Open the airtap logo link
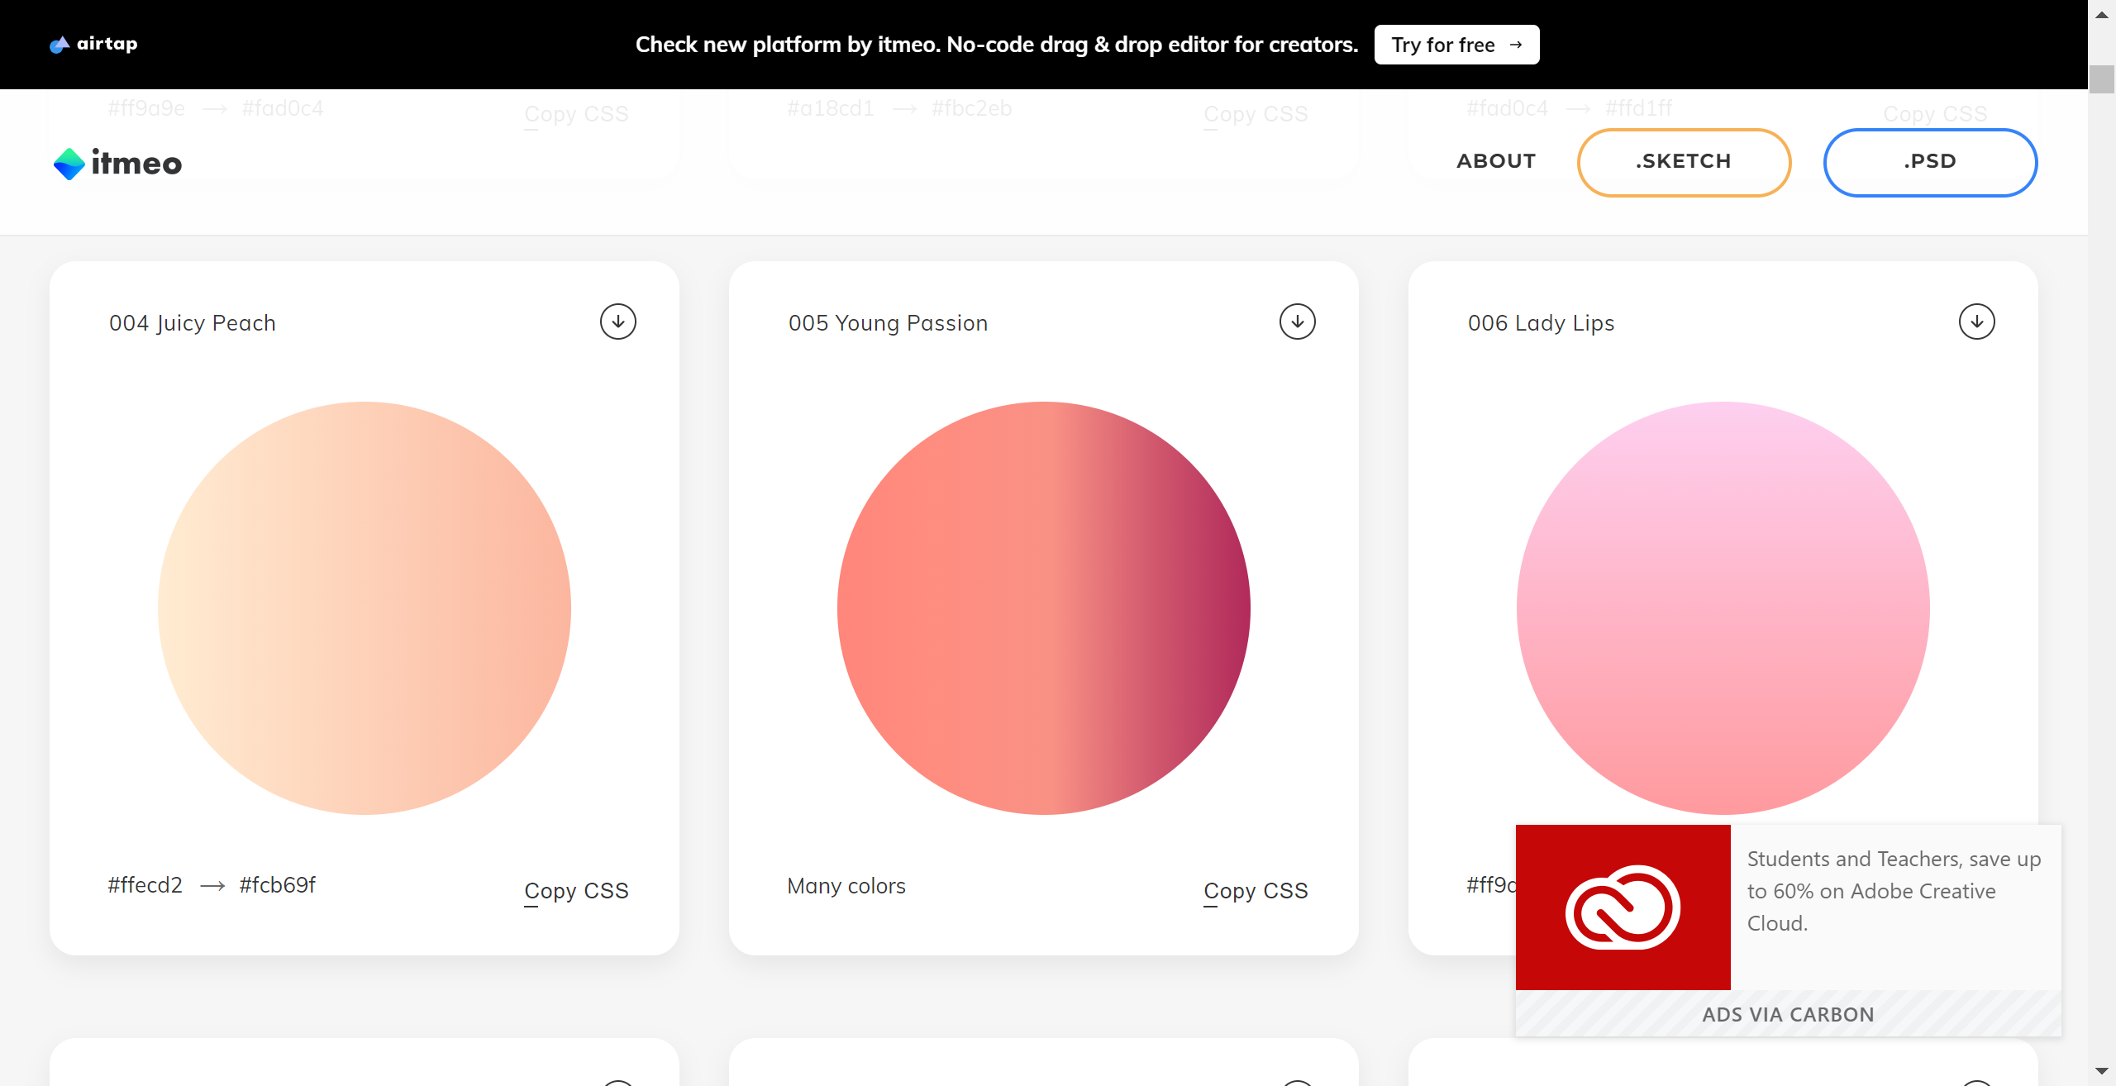This screenshot has width=2116, height=1086. click(x=93, y=44)
